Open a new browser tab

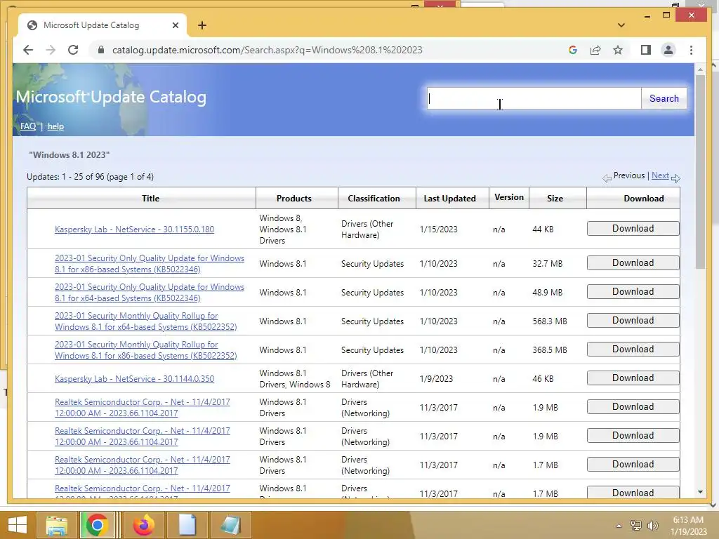(202, 25)
